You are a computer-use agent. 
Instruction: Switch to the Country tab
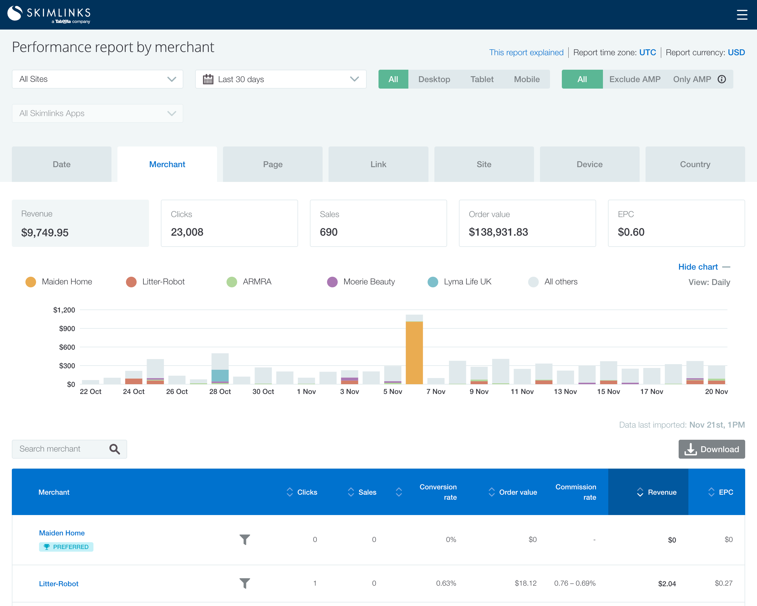[695, 164]
